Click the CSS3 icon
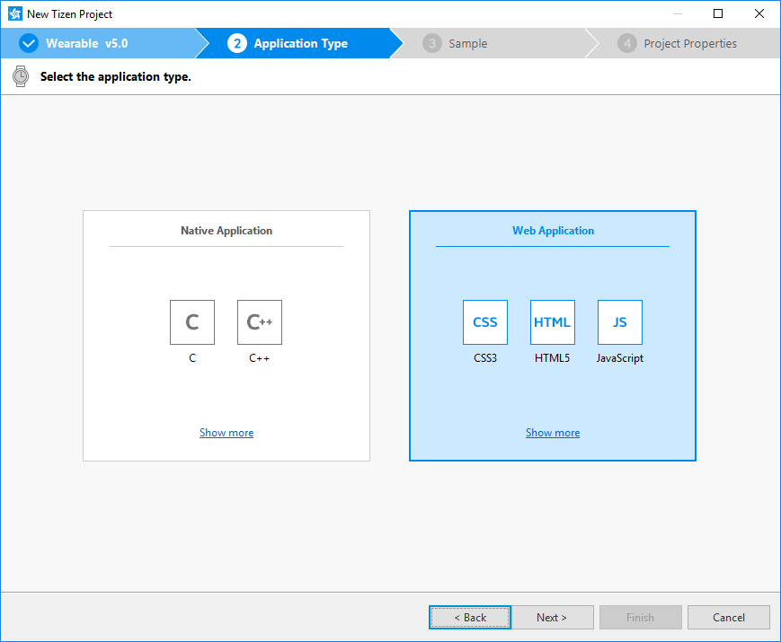Viewport: 781px width, 642px height. pos(484,321)
